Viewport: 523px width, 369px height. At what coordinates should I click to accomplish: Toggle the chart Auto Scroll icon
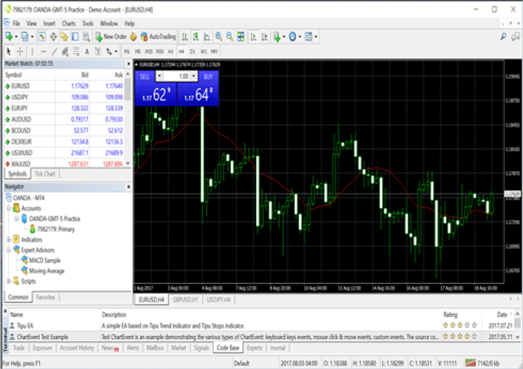254,37
